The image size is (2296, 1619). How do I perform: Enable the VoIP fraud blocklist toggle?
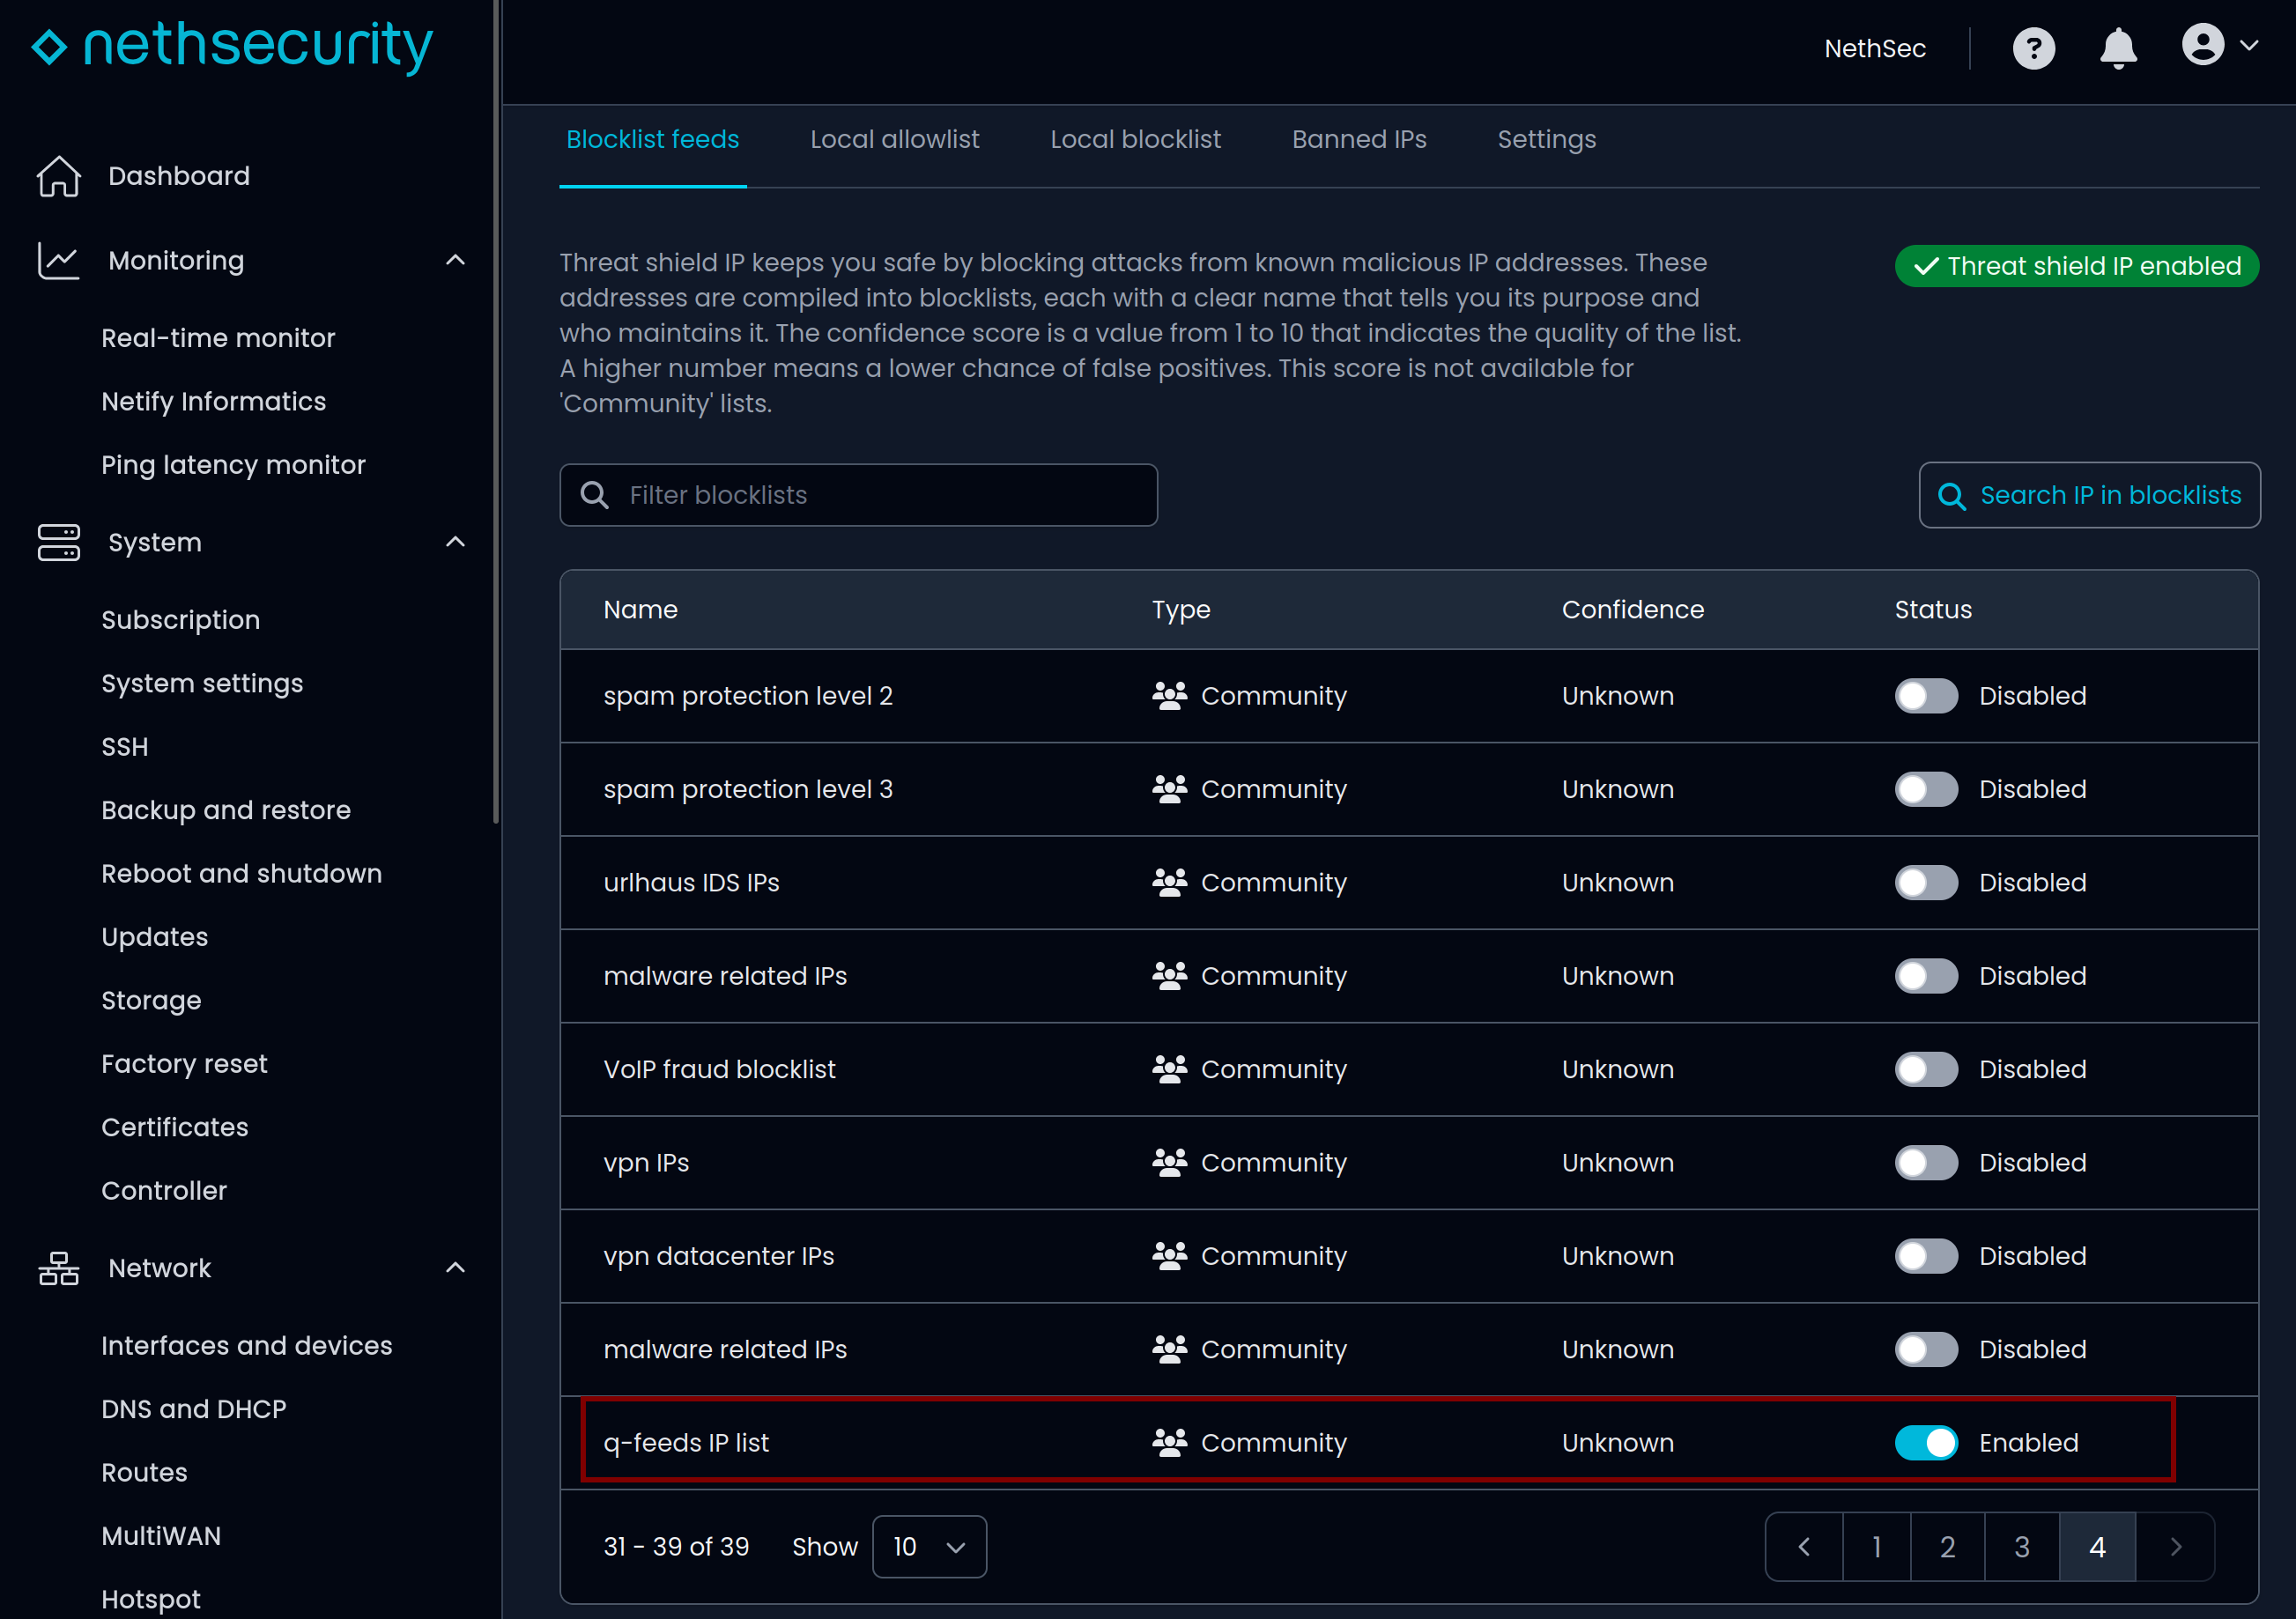(x=1925, y=1069)
